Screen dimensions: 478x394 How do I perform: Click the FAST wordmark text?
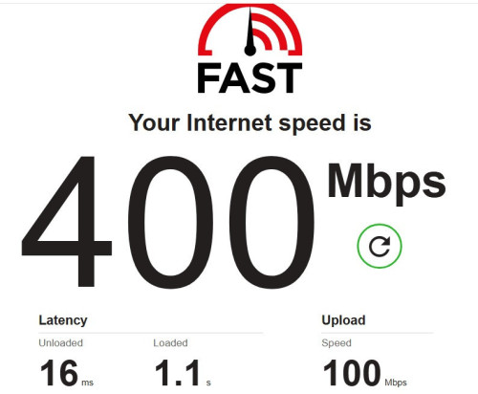tap(250, 78)
